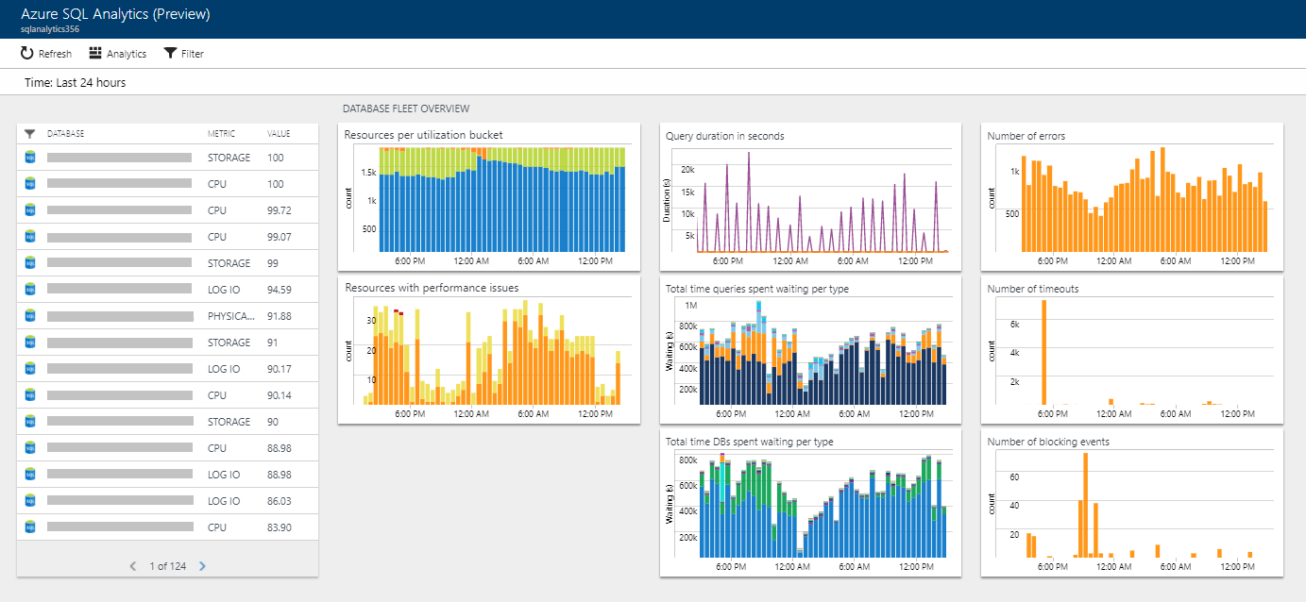Click the previous page arrow below the database list
The height and width of the screenshot is (602, 1306).
[x=133, y=565]
